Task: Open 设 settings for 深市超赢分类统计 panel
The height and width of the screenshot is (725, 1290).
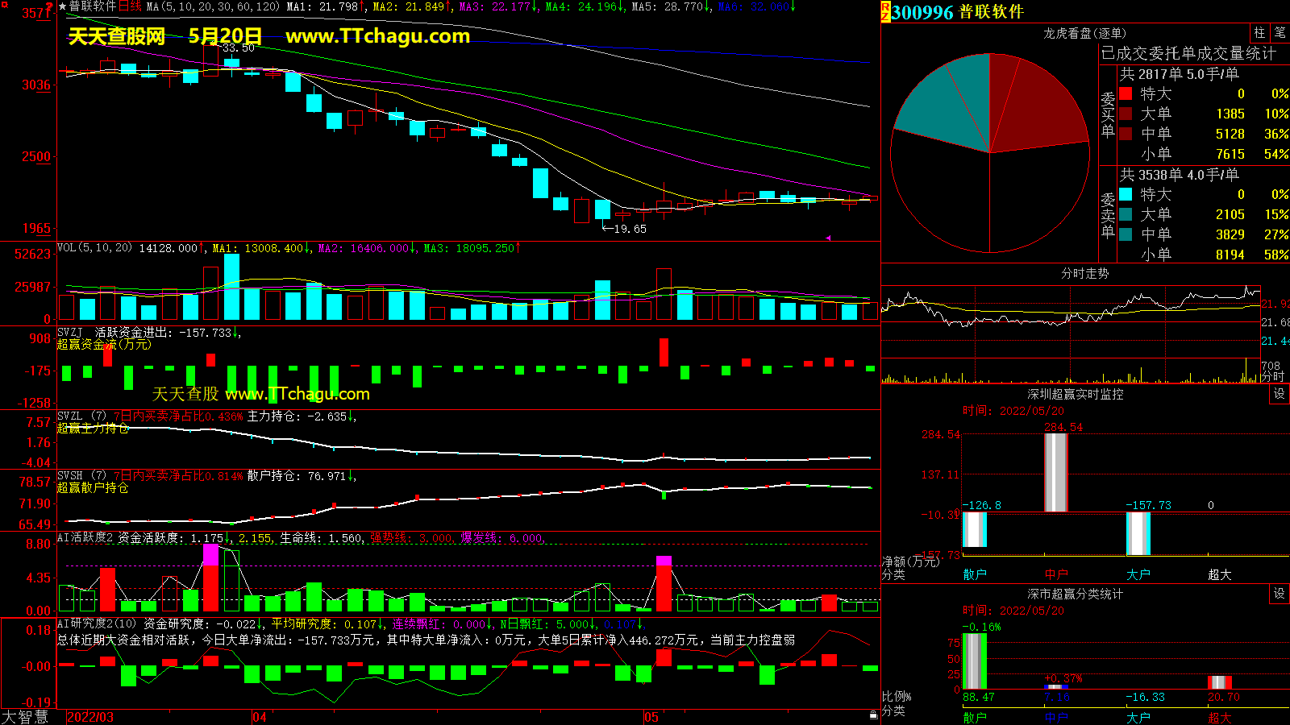Action: (1279, 594)
